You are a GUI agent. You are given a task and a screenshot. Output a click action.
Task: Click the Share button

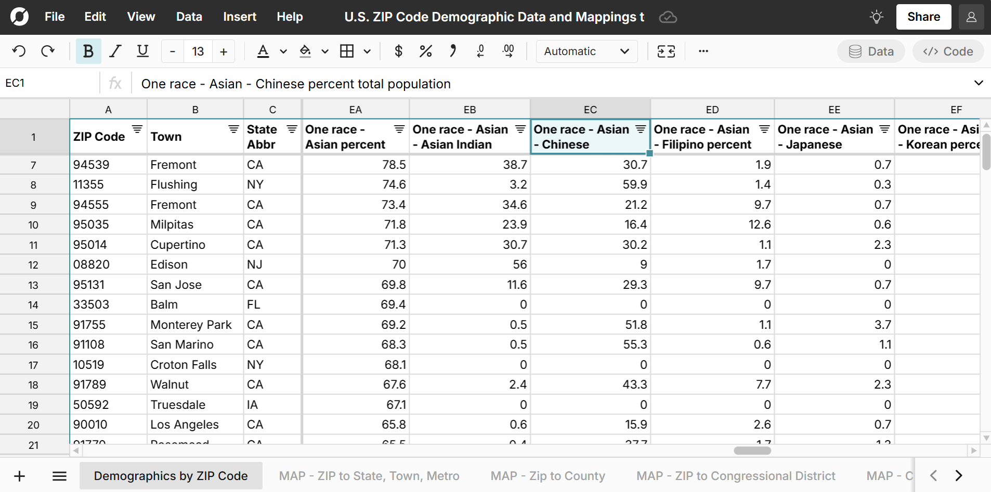click(923, 17)
